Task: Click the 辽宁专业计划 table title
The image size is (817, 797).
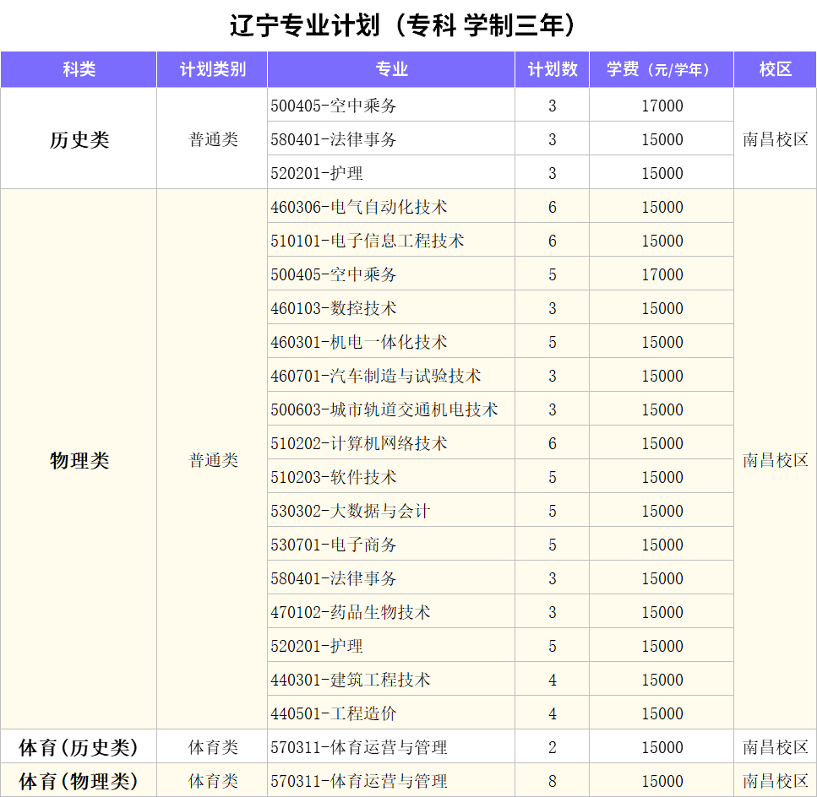Action: (408, 25)
